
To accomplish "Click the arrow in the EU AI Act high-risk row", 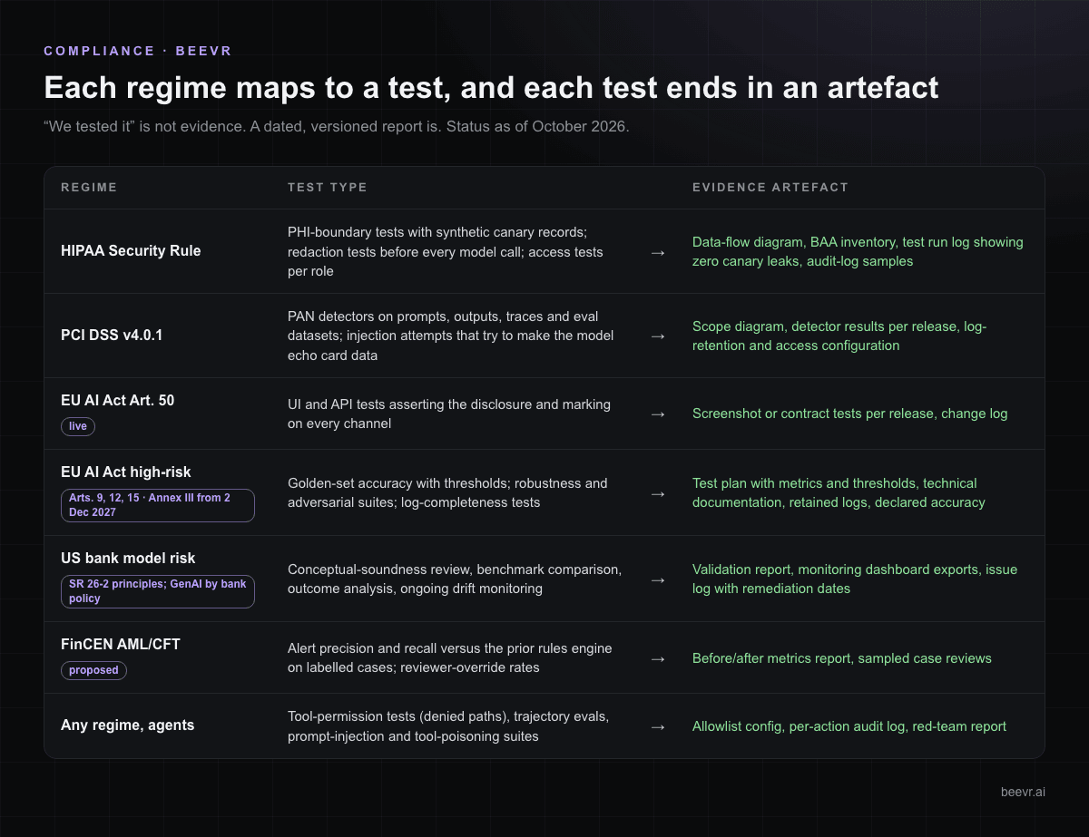I will (x=659, y=493).
